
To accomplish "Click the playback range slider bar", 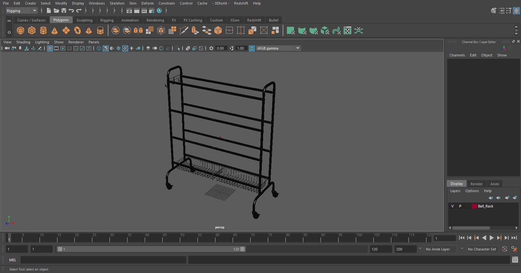I will click(x=151, y=249).
